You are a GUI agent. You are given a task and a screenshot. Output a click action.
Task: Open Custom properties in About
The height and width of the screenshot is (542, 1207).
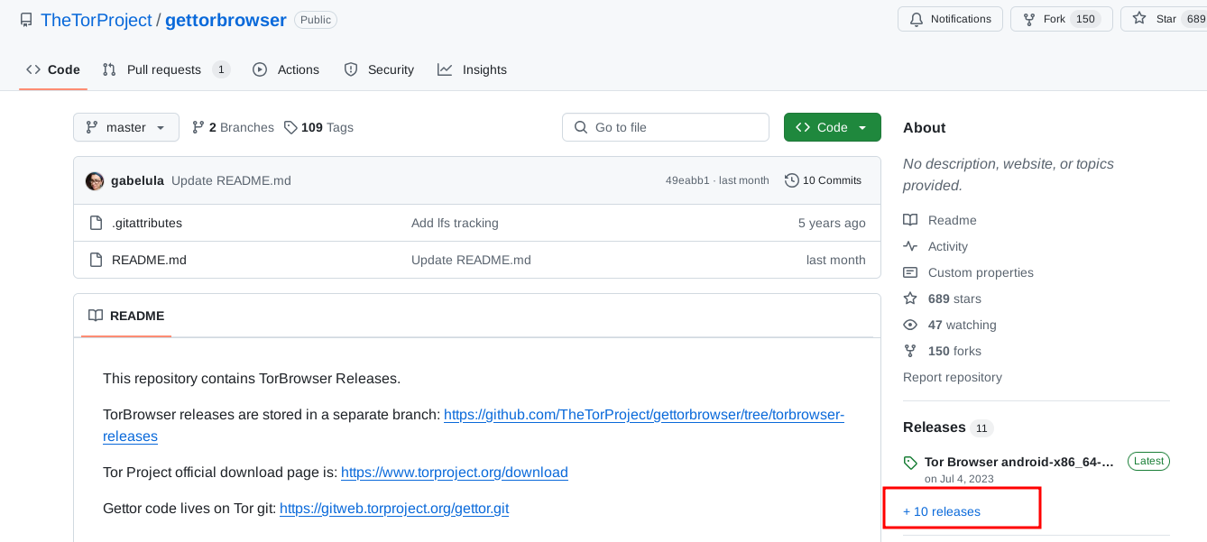[x=969, y=272]
